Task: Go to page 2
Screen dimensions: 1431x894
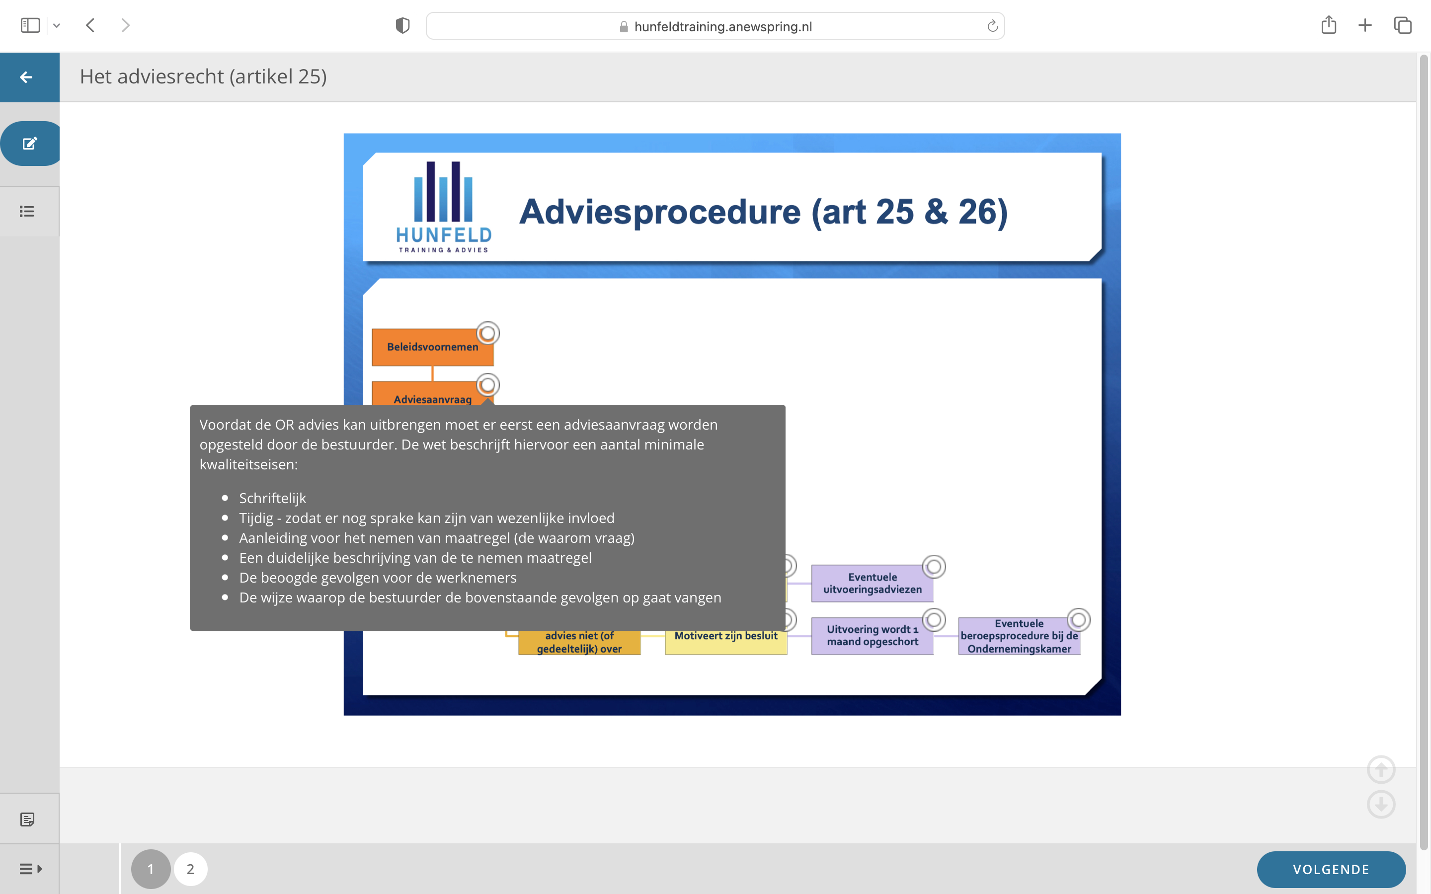Action: tap(190, 869)
